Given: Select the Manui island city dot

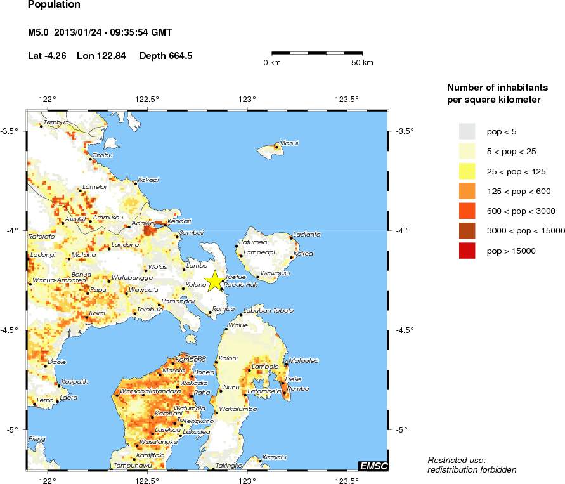Looking at the screenshot, I should 276,147.
